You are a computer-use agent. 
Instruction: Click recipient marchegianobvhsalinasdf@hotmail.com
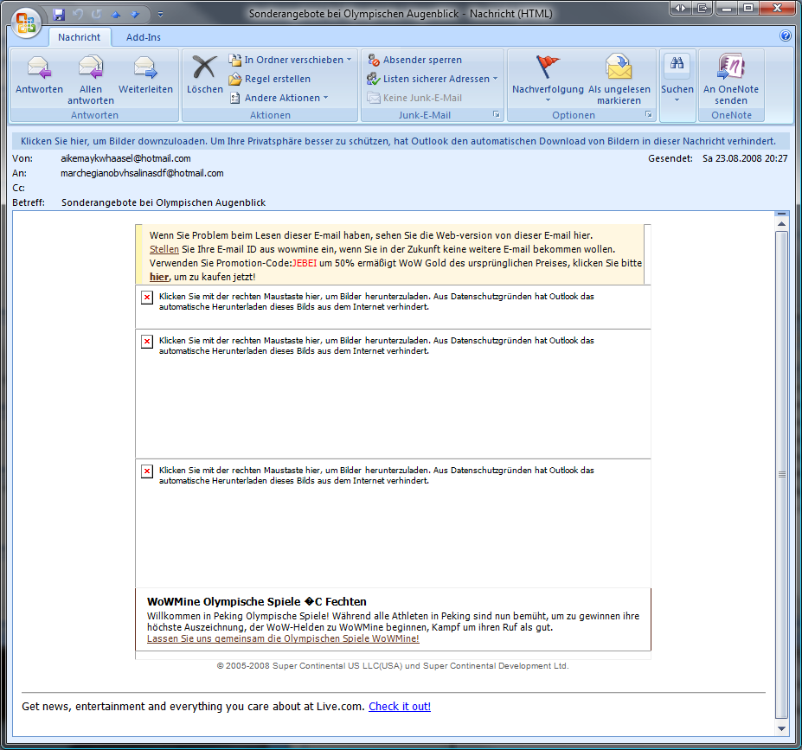142,173
